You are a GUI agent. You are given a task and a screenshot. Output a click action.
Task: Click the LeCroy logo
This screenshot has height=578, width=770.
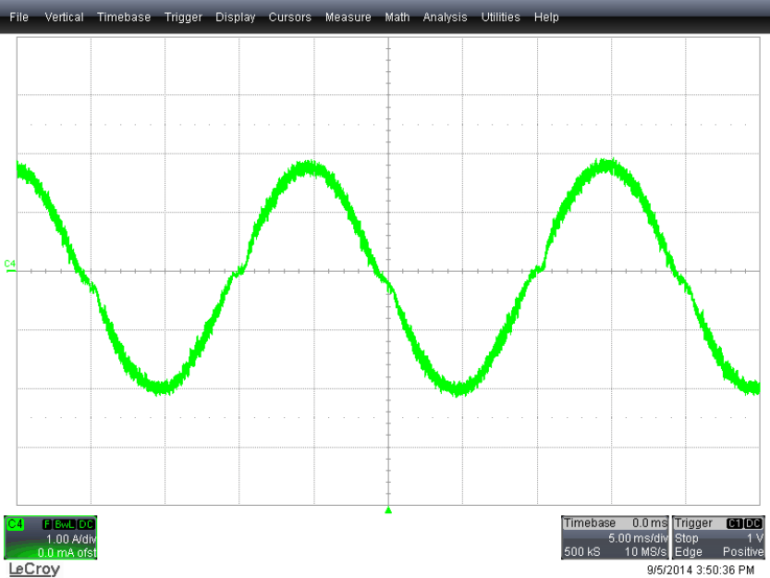click(33, 569)
